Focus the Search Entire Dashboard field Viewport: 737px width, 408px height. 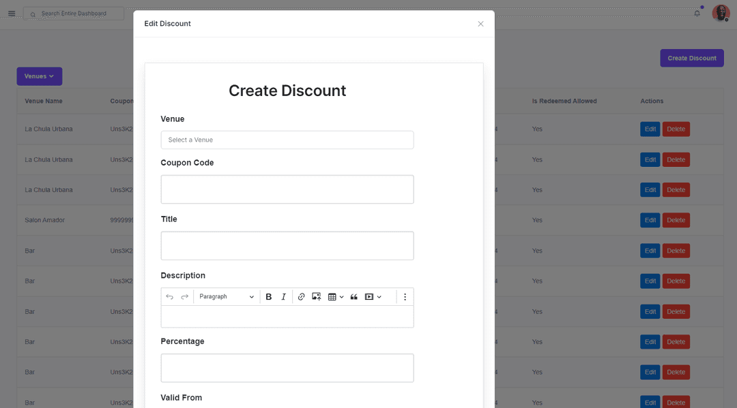pos(74,14)
